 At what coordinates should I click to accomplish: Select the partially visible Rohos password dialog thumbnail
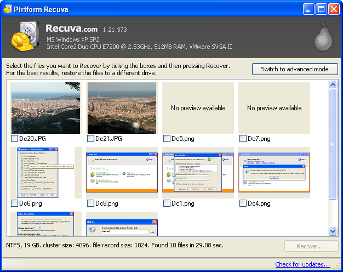click(122, 224)
